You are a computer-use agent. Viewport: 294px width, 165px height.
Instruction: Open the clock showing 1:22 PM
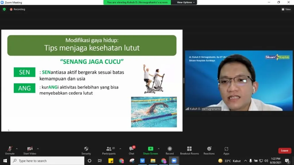pos(275,161)
